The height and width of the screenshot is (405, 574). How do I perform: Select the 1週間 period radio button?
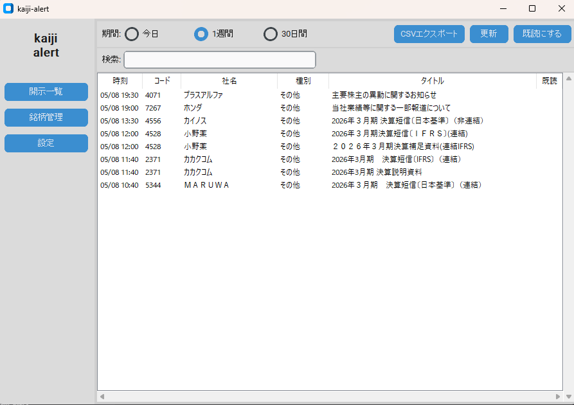click(x=201, y=34)
